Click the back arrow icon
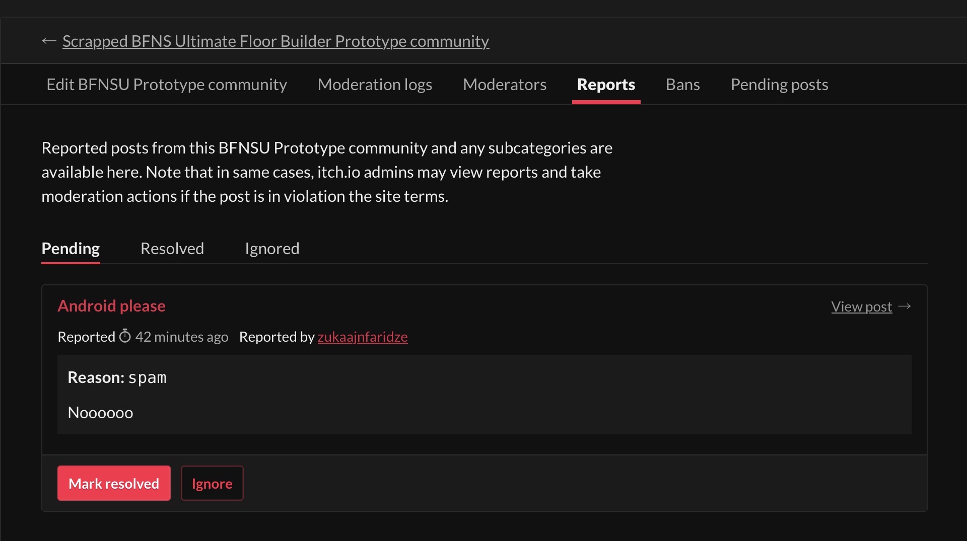 pyautogui.click(x=49, y=41)
